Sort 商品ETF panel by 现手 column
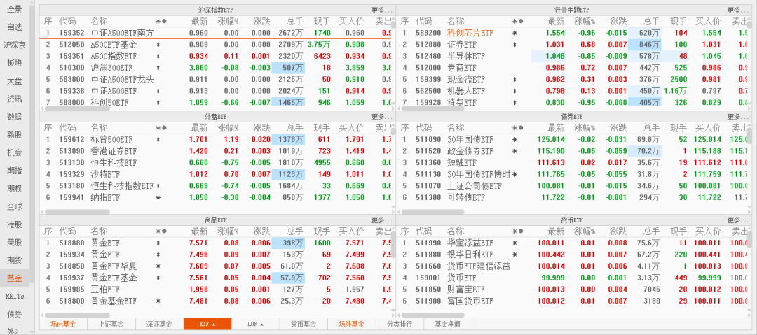This screenshot has width=757, height=335. point(322,231)
